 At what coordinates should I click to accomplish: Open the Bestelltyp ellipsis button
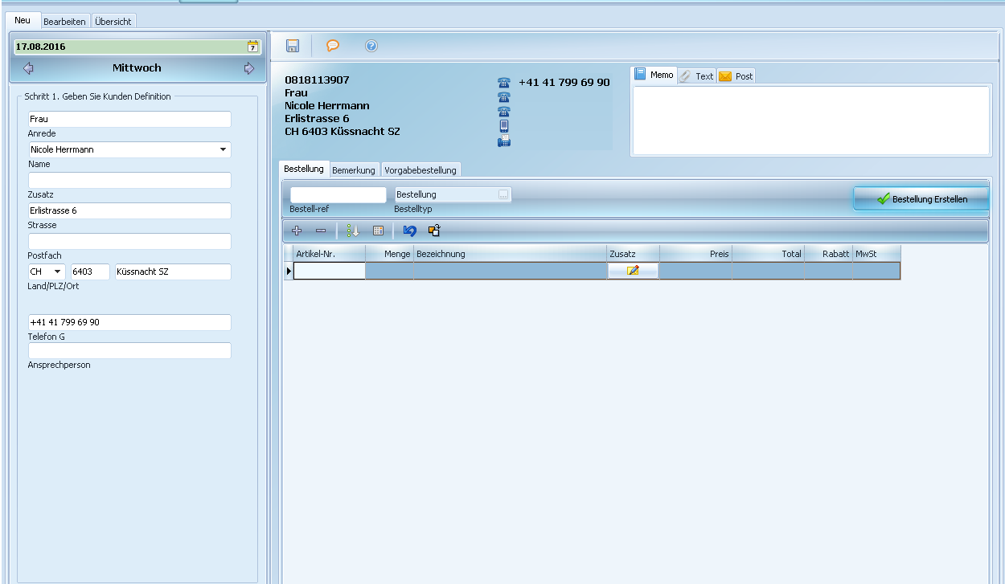click(503, 194)
